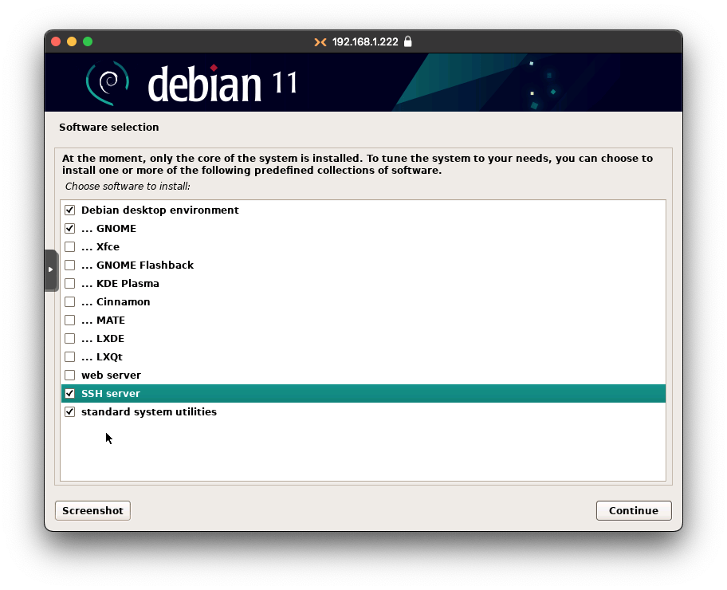Uncheck Debian desktop environment checkbox
This screenshot has height=590, width=727.
[x=70, y=210]
